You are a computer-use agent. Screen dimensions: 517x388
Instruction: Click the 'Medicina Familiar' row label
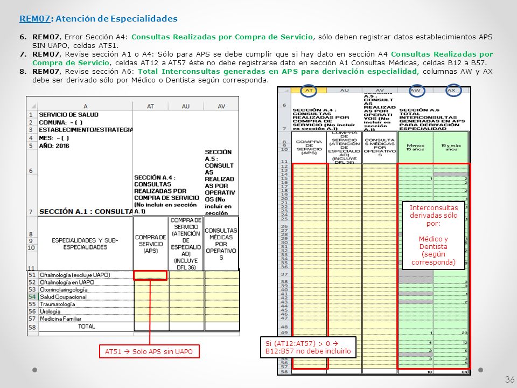coord(60,318)
